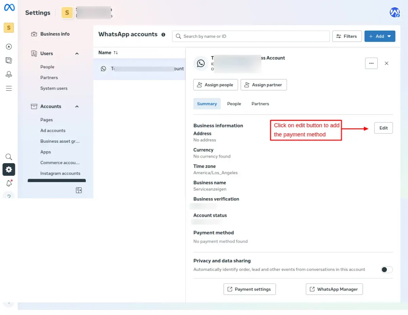Click the search magnifier icon in left rail
408x315 pixels.
point(9,157)
